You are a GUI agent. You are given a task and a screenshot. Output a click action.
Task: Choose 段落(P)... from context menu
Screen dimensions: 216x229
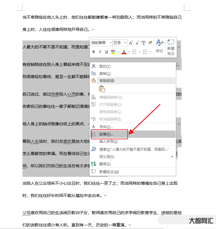[x=106, y=134]
